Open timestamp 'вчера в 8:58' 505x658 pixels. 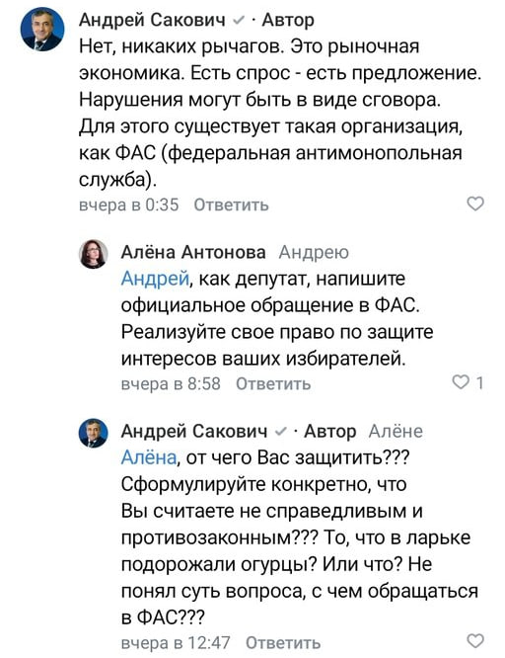pyautogui.click(x=171, y=383)
